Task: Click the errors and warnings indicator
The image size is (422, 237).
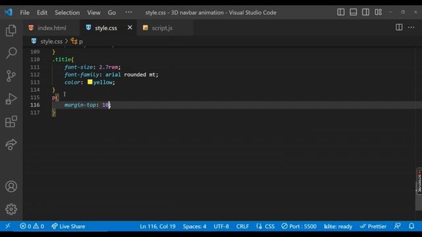Action: (x=32, y=226)
